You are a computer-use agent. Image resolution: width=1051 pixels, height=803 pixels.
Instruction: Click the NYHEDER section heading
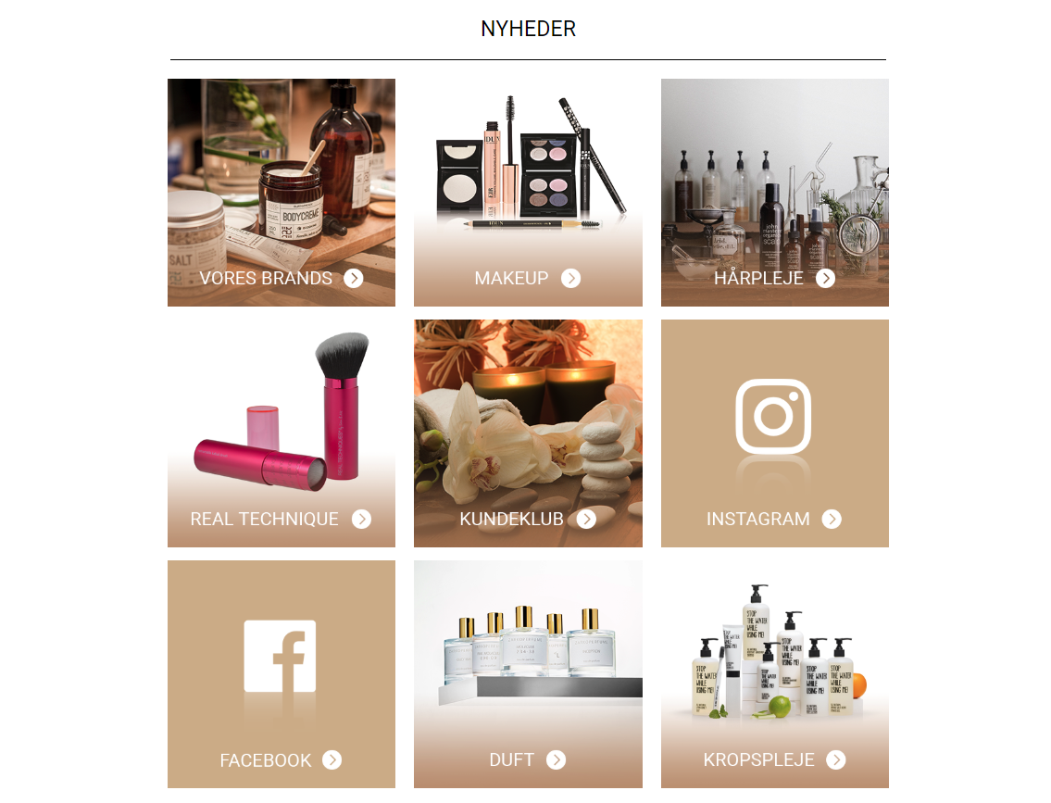coord(528,29)
